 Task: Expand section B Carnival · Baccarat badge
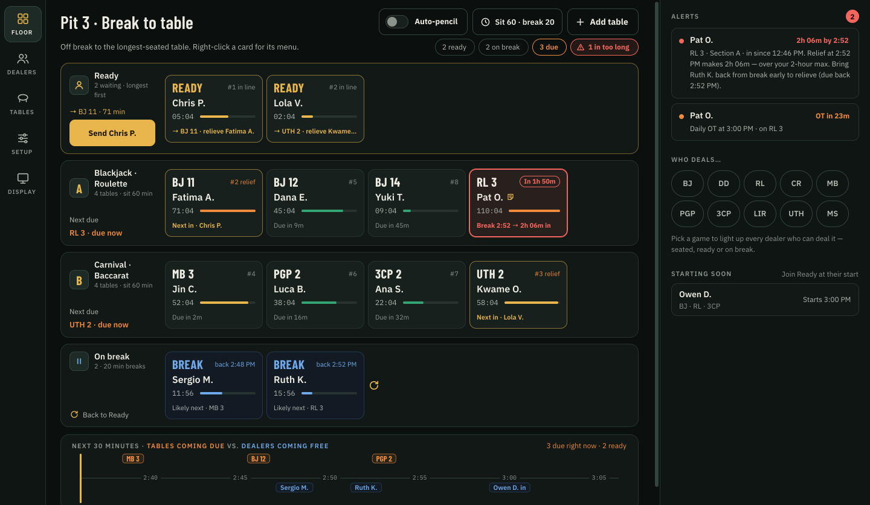coord(79,280)
